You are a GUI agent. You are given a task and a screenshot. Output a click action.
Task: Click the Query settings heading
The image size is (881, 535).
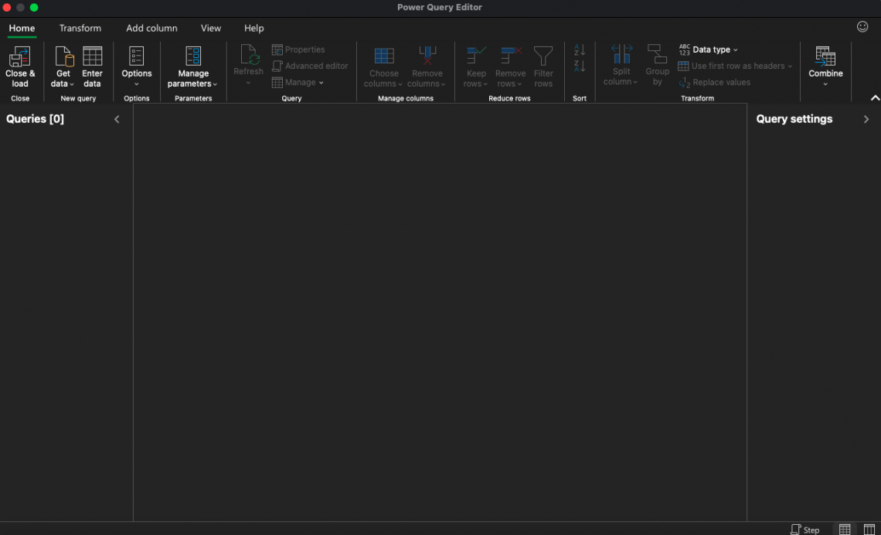[x=794, y=119]
